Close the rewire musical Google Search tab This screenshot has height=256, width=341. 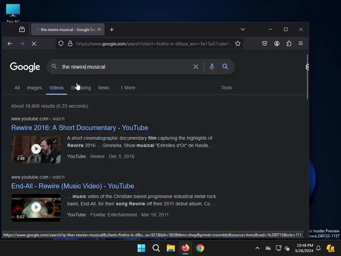click(x=99, y=29)
